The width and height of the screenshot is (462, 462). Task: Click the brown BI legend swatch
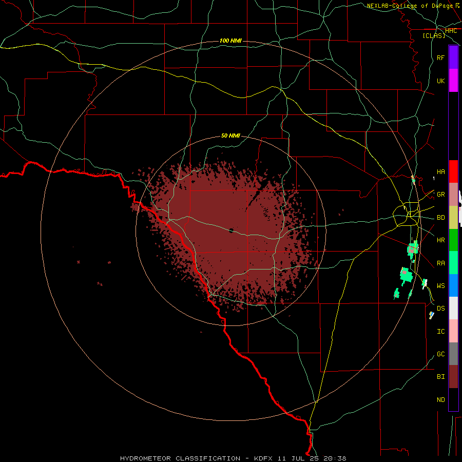[x=453, y=377]
